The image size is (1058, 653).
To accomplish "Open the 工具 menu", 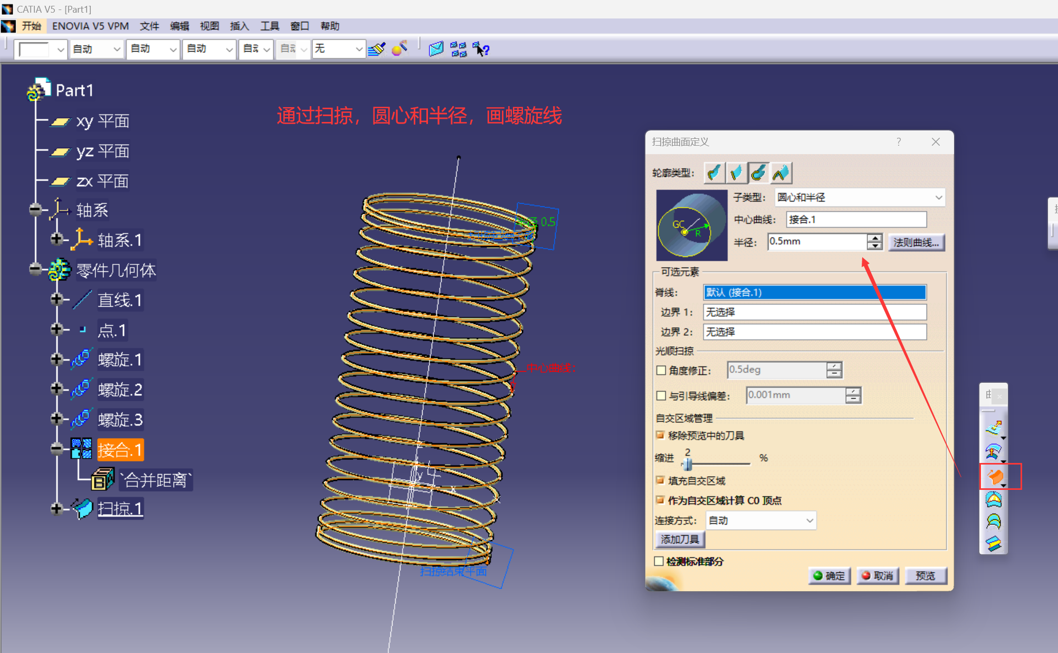I will [x=269, y=26].
